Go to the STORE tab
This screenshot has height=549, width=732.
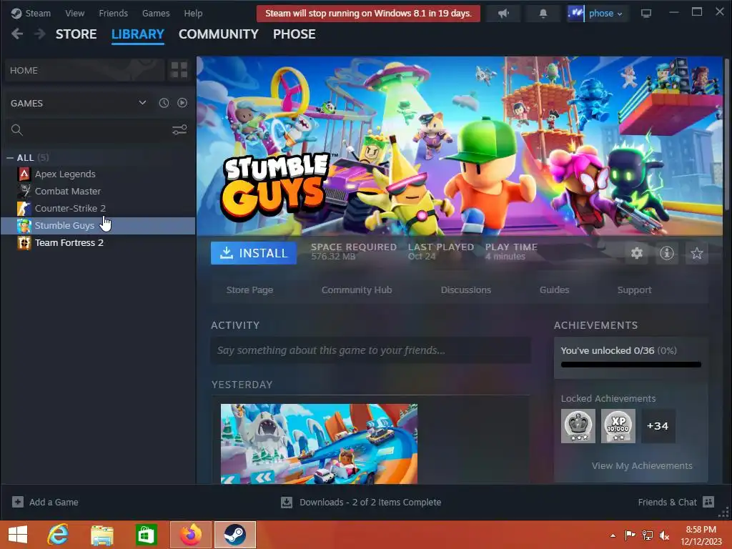click(76, 34)
